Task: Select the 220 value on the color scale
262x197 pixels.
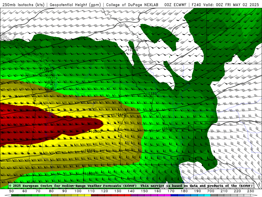Action: [237, 191]
